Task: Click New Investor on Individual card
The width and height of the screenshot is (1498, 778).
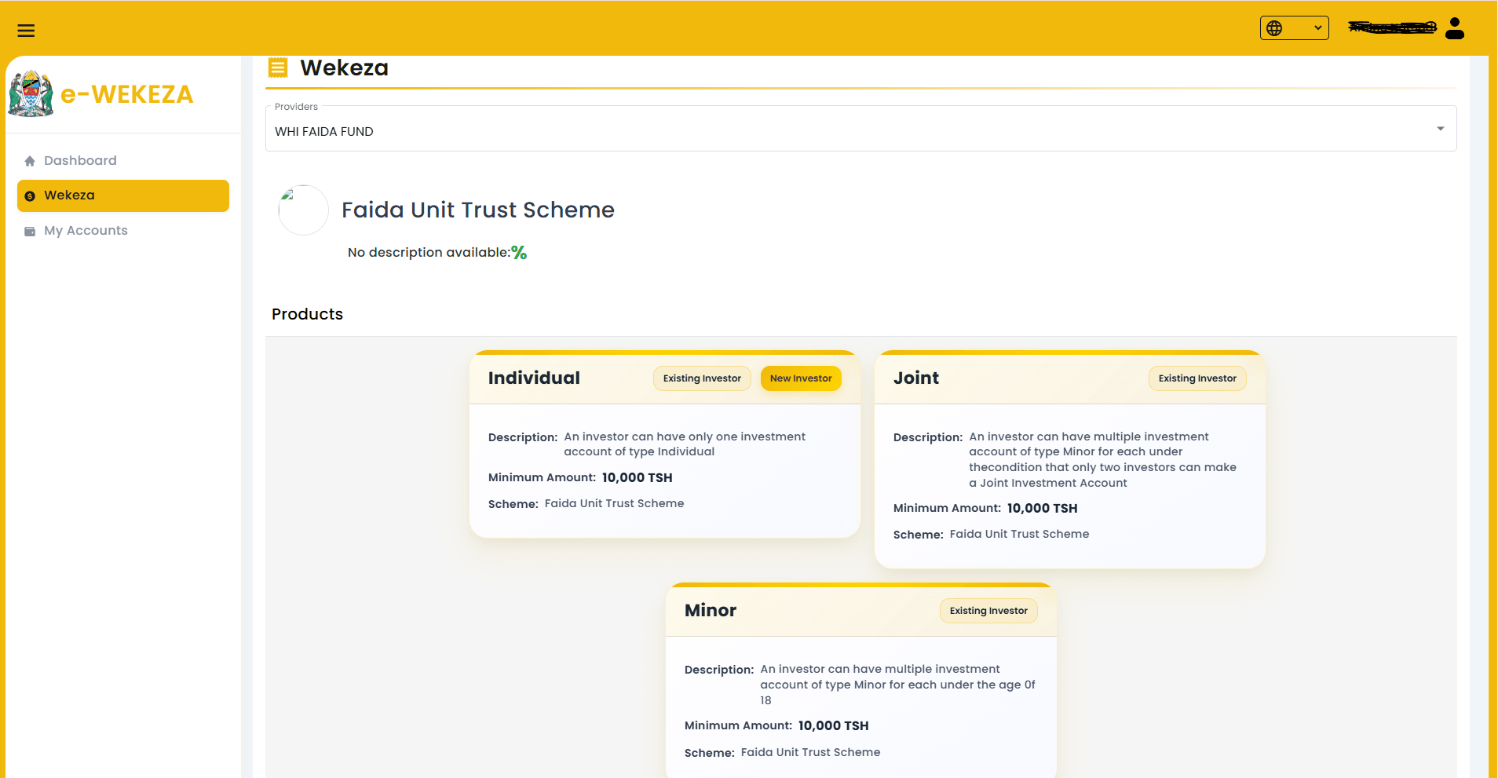Action: (x=800, y=378)
